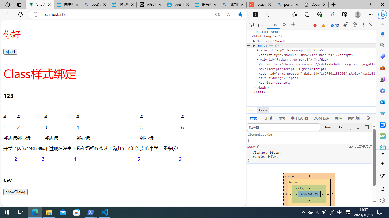The width and height of the screenshot is (389, 218).
Task: Open DevTools feedback icon next to settings
Action: pos(346,25)
